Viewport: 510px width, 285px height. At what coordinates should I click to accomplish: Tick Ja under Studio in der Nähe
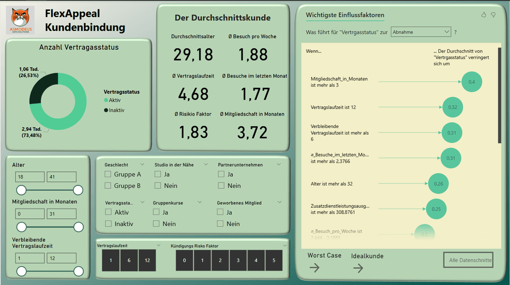pos(158,174)
